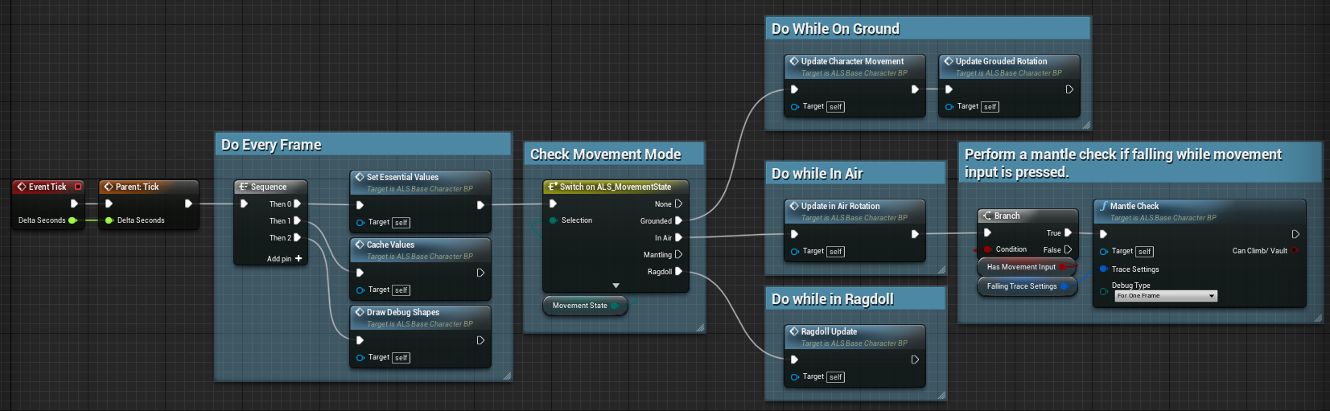Open the Debug Type For One Frame dropdown
1330x411 pixels.
1165,296
